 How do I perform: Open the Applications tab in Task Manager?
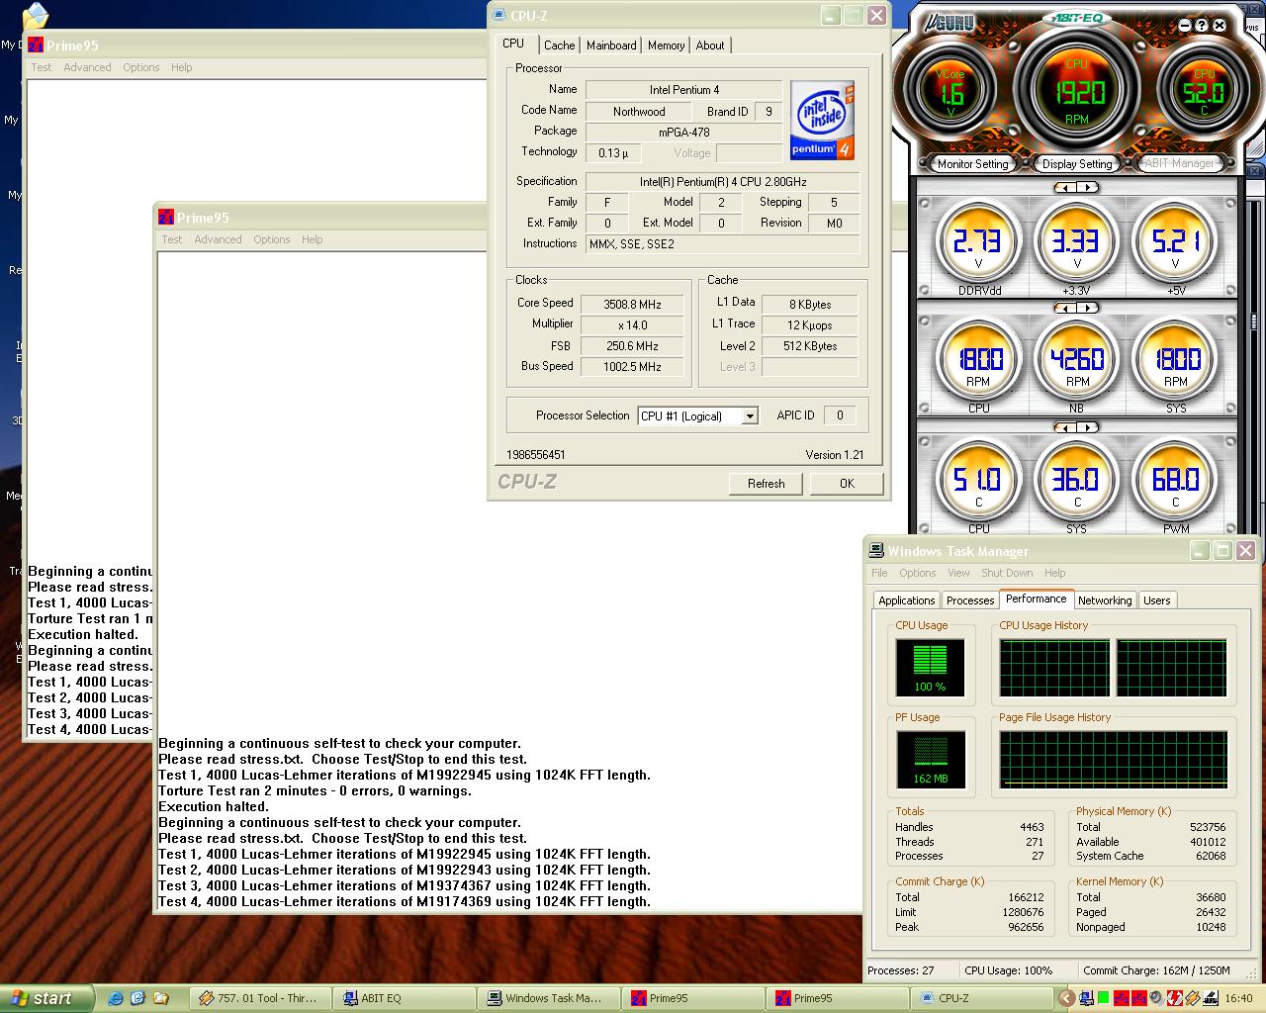[906, 600]
